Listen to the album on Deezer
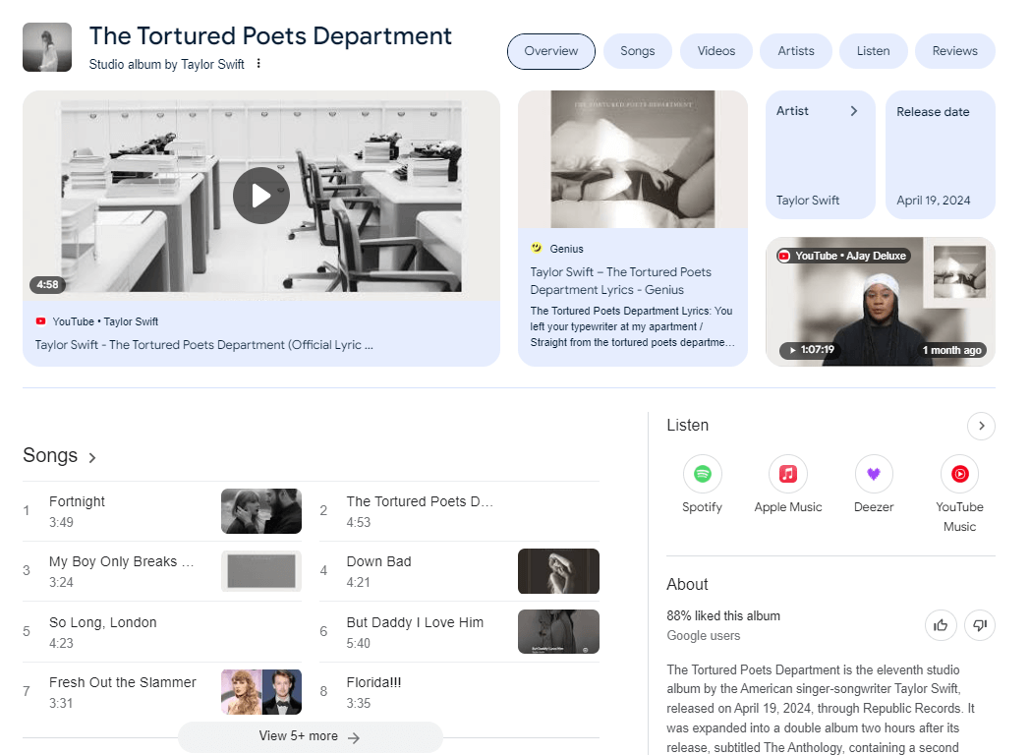The width and height of the screenshot is (1030, 755). 873,473
